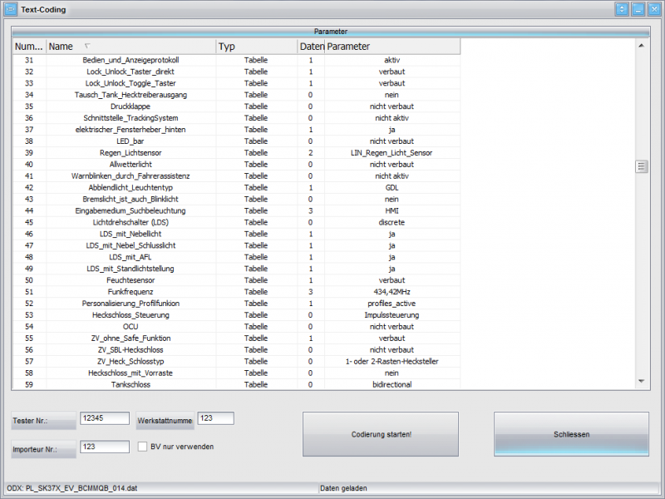The image size is (665, 499).
Task: Click the Parameter column header
Action: point(392,47)
